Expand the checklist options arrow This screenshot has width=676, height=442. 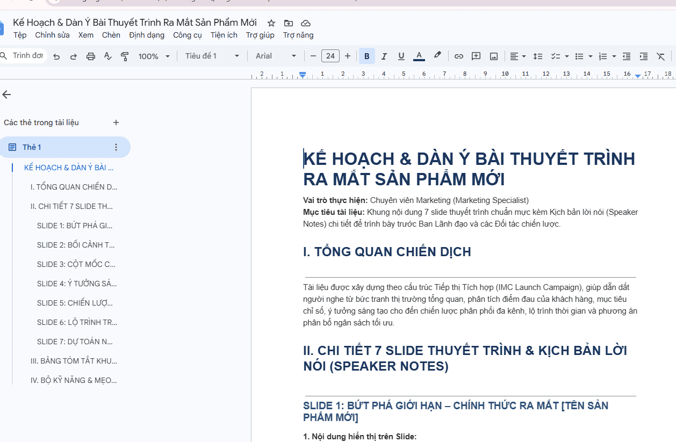pos(566,56)
